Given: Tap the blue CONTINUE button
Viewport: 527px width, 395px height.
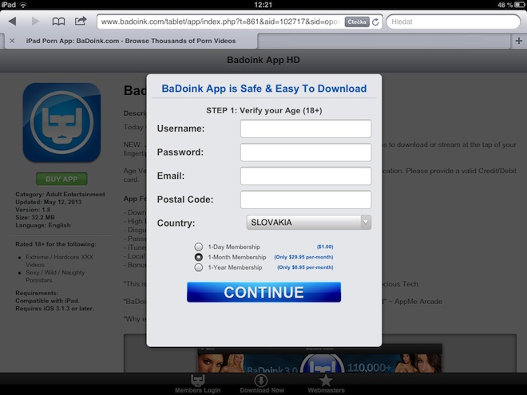Looking at the screenshot, I should 263,292.
